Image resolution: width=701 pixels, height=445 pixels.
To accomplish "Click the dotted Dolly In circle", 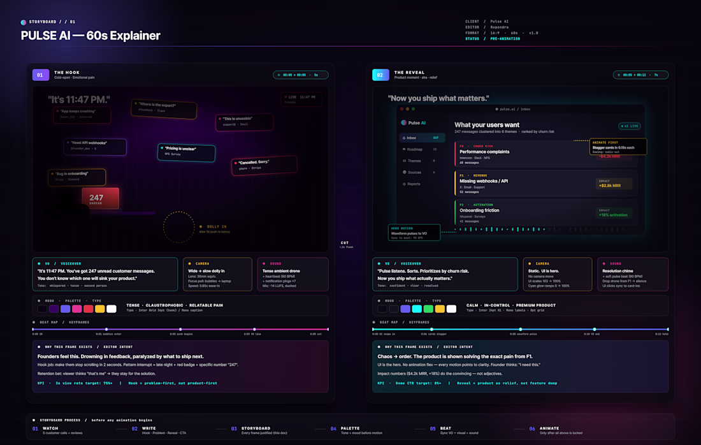I will [178, 227].
